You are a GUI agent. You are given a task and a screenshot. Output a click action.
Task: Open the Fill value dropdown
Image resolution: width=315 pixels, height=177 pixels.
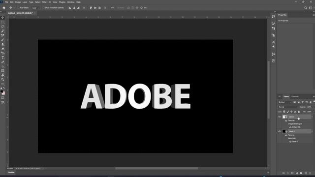coord(314,112)
